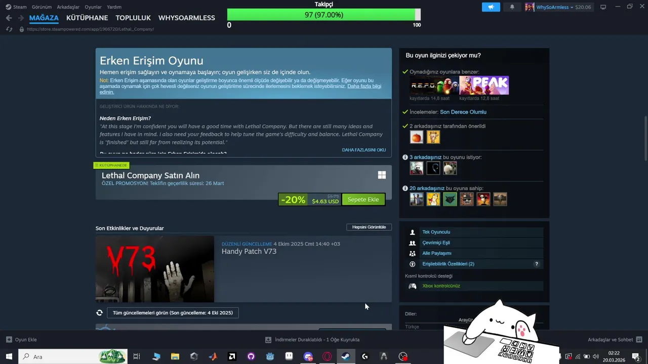This screenshot has height=364, width=648.
Task: Click the account avatar picture
Action: click(x=530, y=7)
